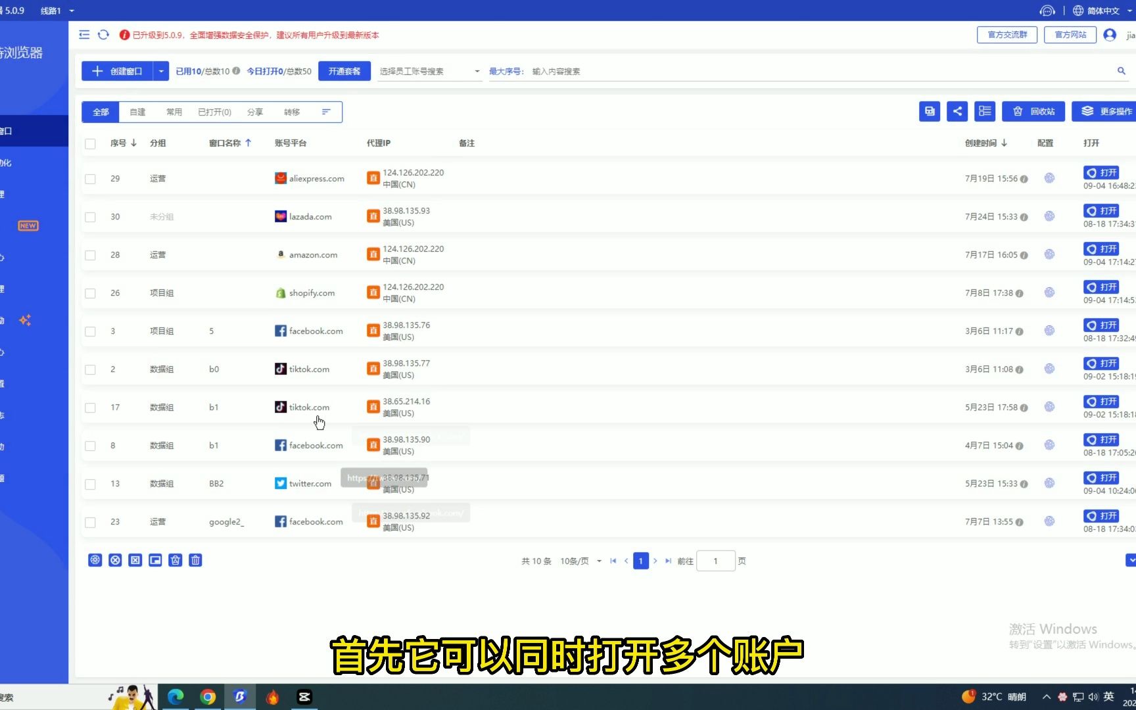Click the filter lines icon in tab bar
Image resolution: width=1136 pixels, height=710 pixels.
pos(325,112)
